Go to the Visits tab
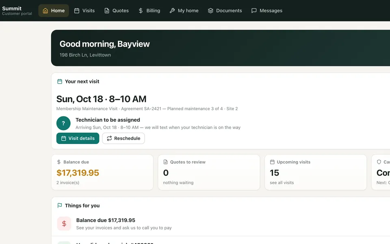 84,11
